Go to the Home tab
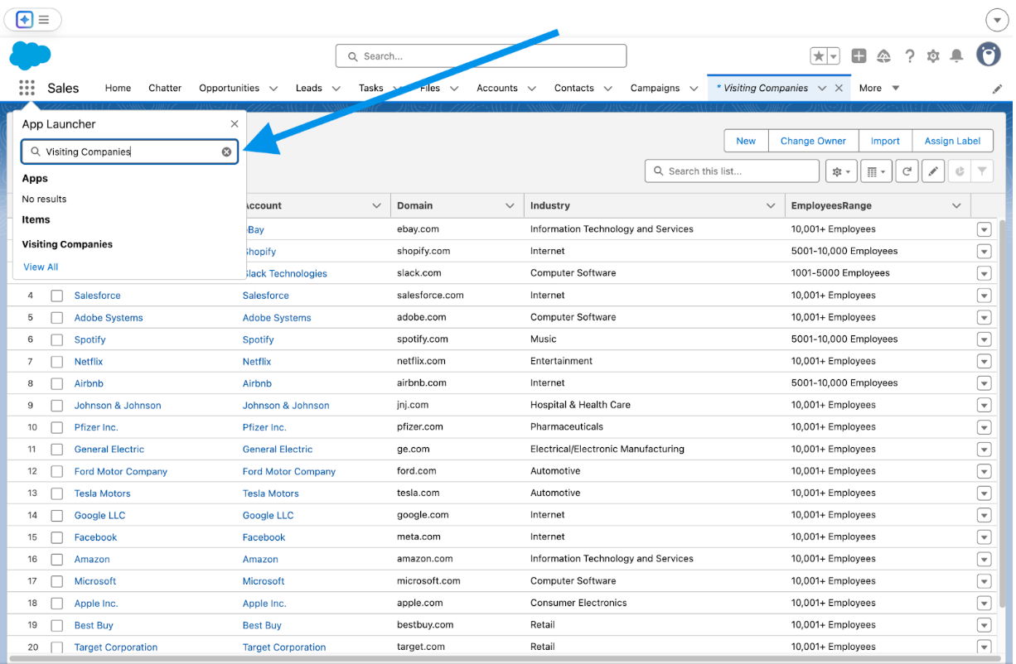 pyautogui.click(x=118, y=88)
